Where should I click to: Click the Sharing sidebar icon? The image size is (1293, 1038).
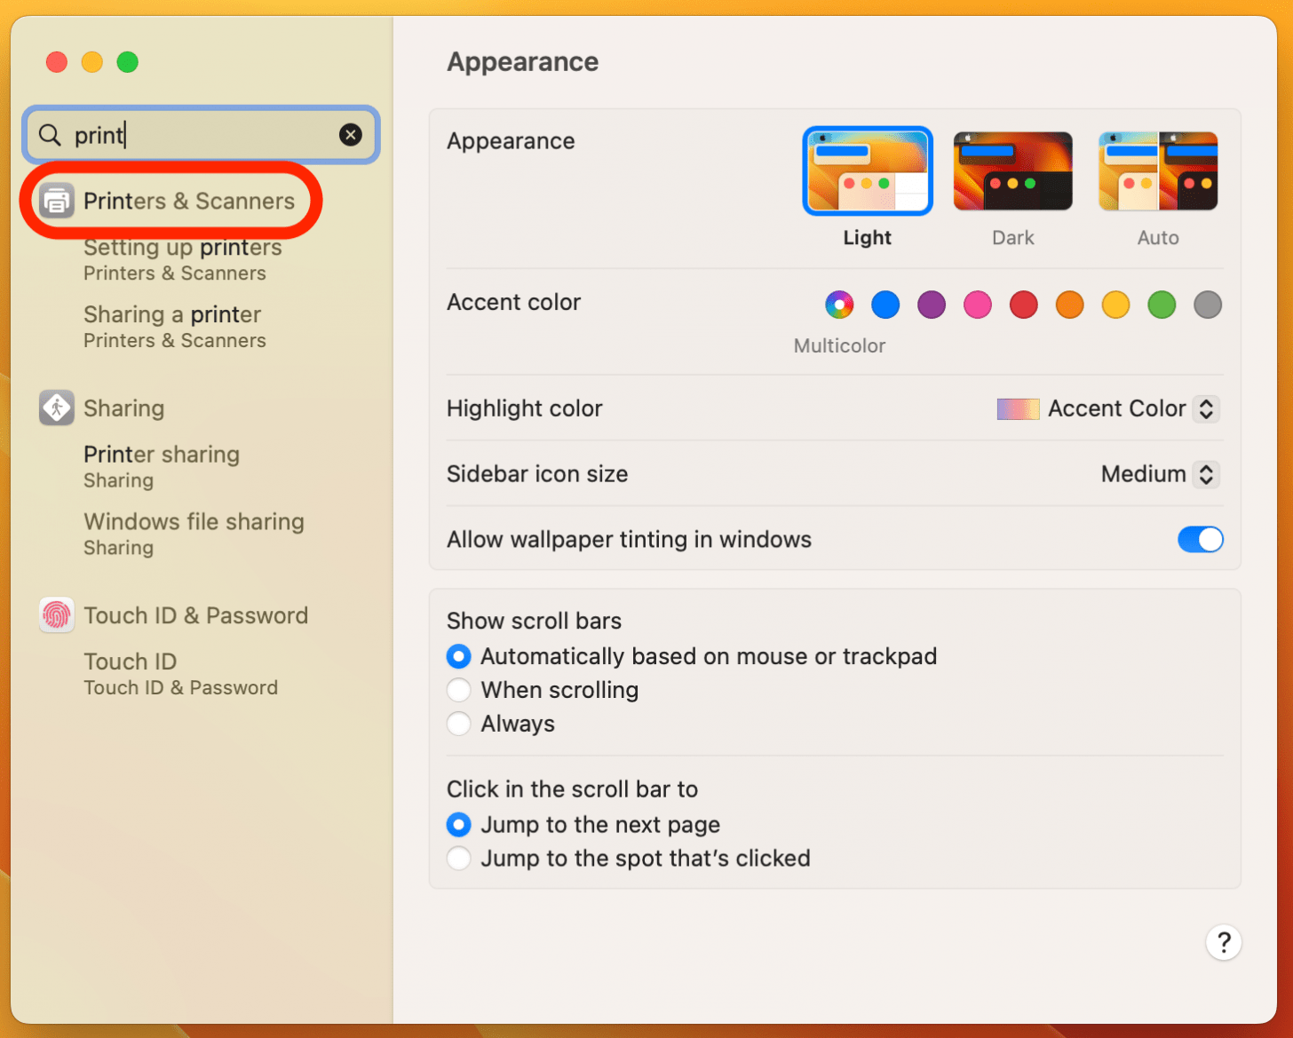point(57,408)
